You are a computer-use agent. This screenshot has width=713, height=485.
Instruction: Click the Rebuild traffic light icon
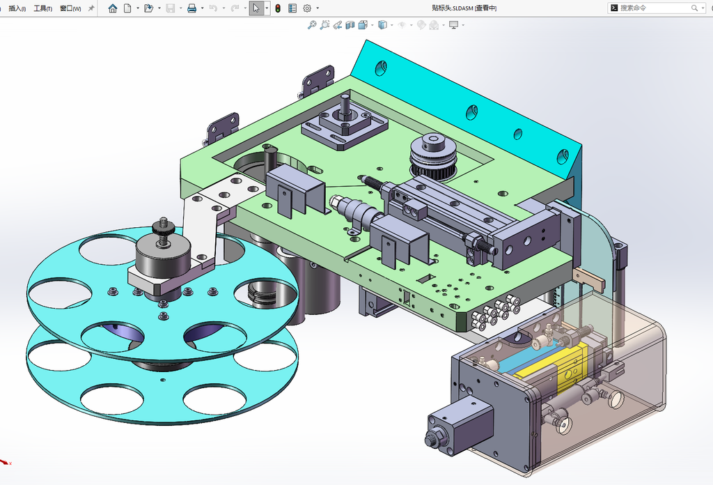tap(278, 8)
